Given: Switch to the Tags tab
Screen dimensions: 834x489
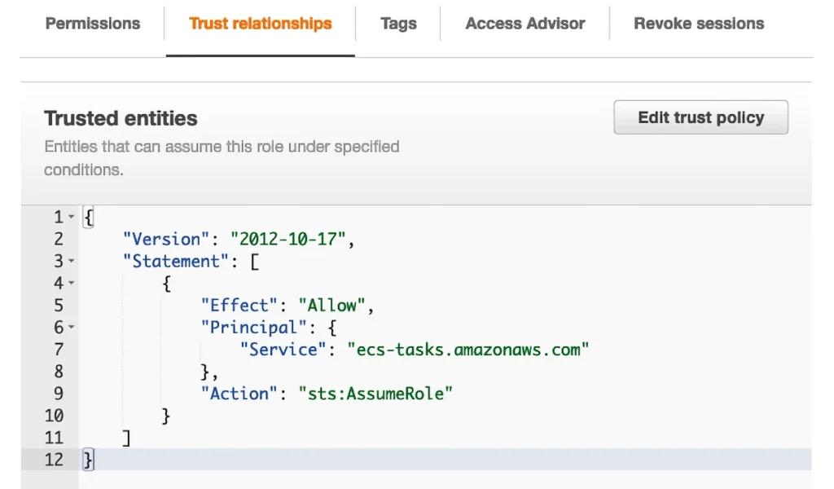Looking at the screenshot, I should 398,24.
